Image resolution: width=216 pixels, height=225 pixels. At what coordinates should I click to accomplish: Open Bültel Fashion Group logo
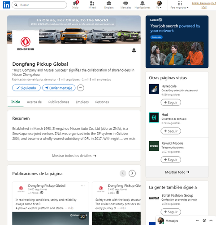154,198
